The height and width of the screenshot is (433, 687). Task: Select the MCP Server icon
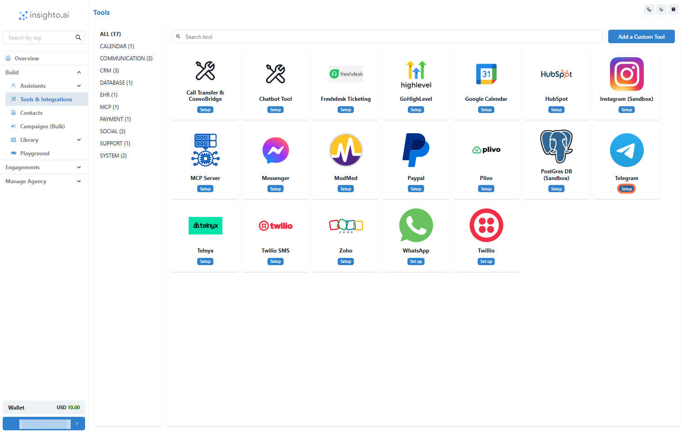pyautogui.click(x=205, y=150)
